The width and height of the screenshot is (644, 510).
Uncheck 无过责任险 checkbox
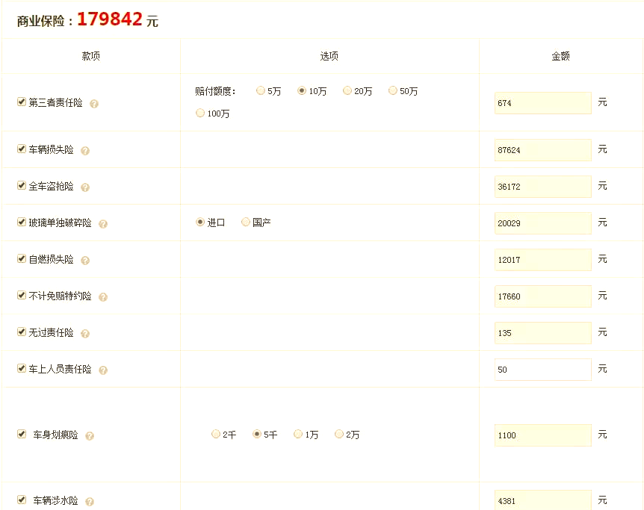22,332
